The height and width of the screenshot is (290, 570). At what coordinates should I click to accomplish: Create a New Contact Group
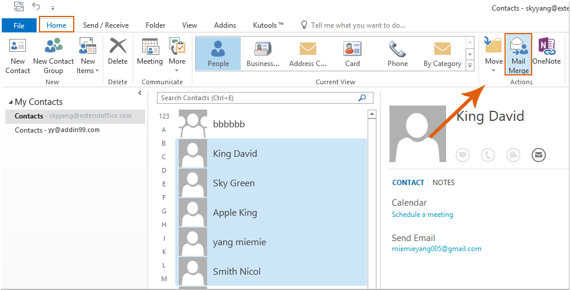click(54, 56)
